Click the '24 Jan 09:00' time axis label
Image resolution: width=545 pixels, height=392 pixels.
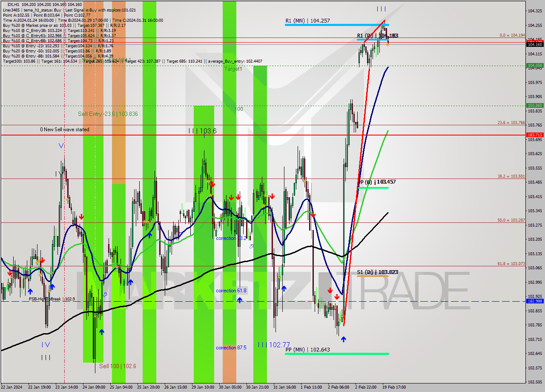94,387
